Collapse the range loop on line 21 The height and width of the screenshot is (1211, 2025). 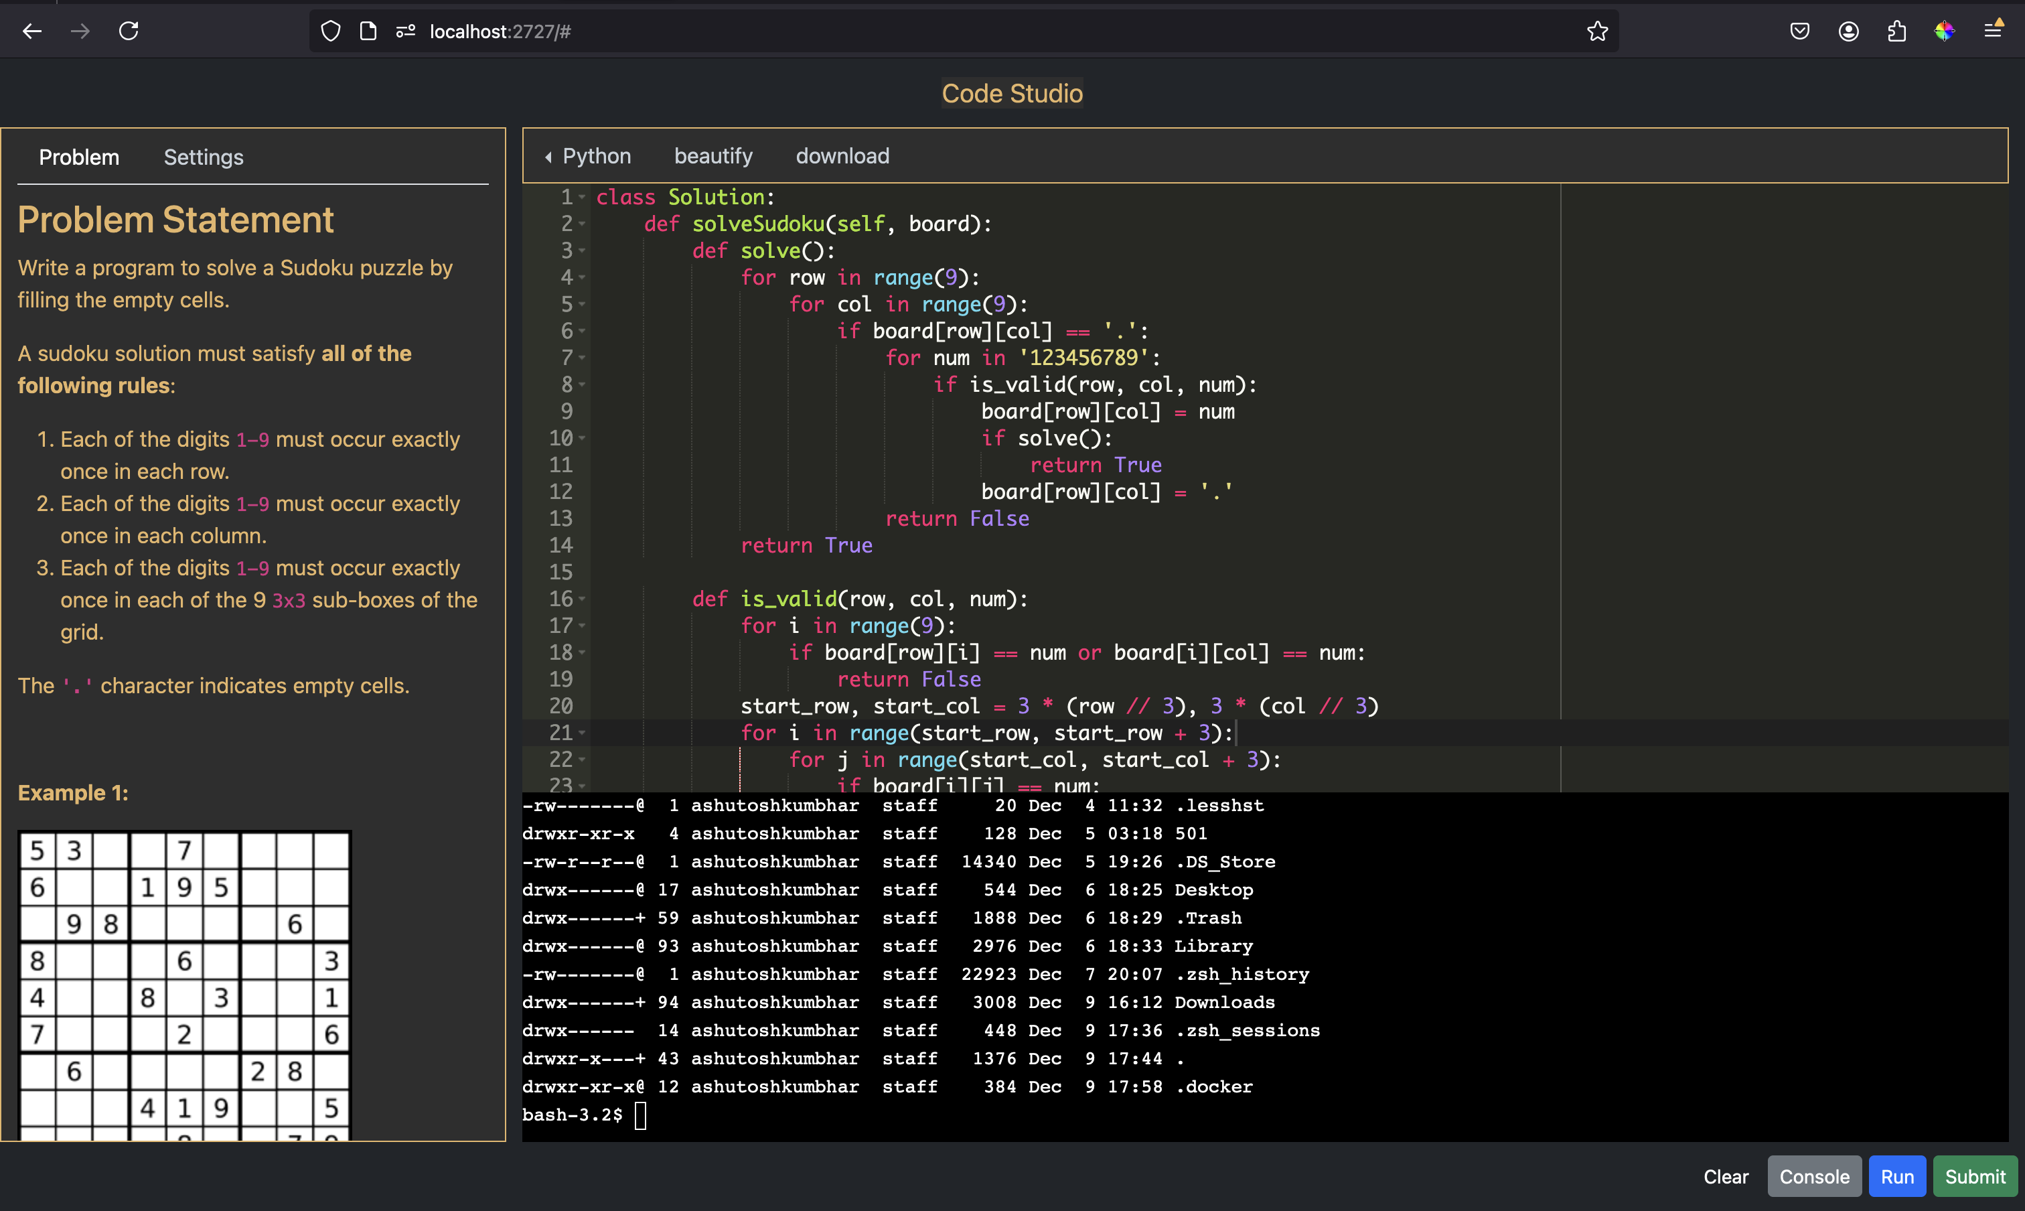click(x=582, y=733)
